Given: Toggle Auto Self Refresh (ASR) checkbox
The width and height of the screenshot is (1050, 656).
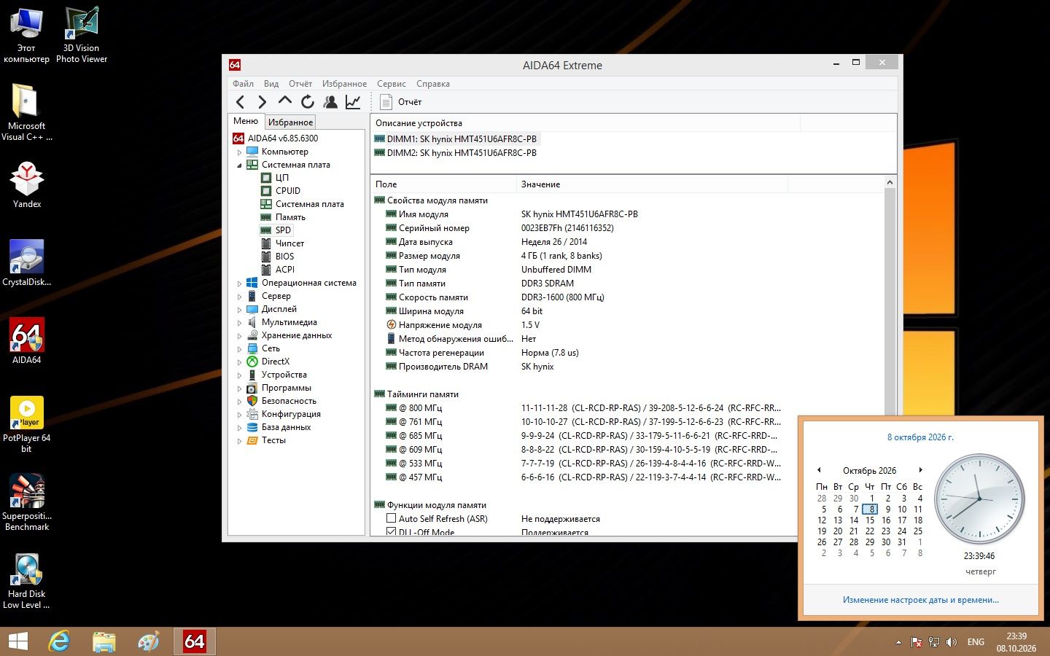Looking at the screenshot, I should 391,518.
